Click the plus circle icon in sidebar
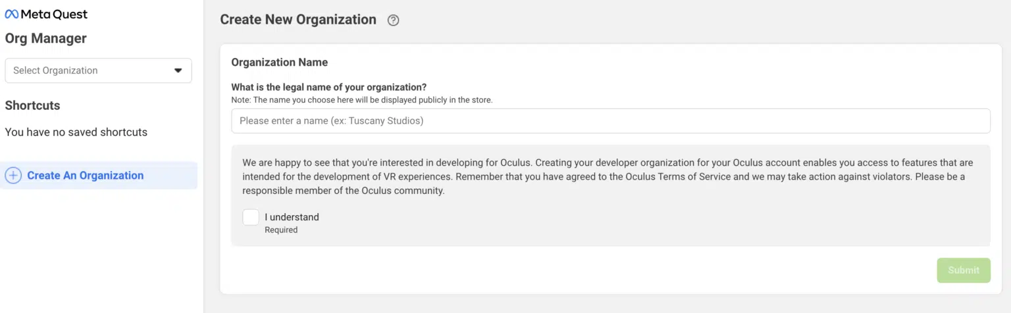Viewport: 1011px width, 313px height. point(13,176)
